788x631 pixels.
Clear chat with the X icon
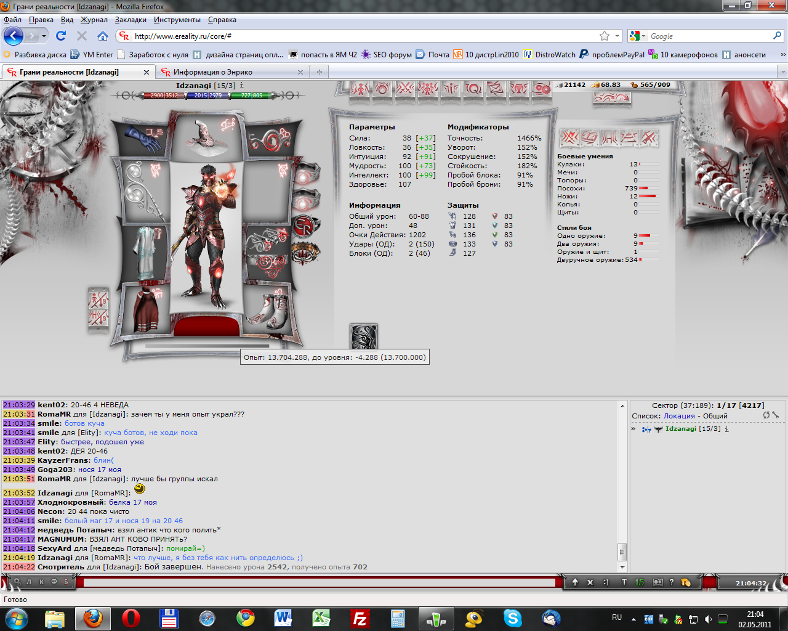coord(590,582)
